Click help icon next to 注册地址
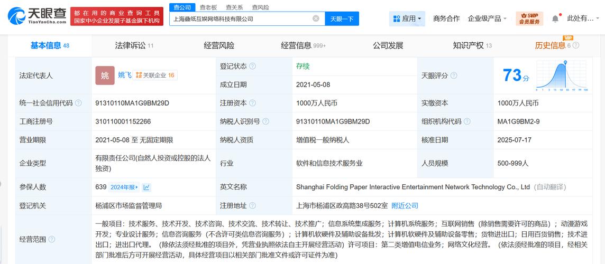Image resolution: width=605 pixels, height=264 pixels. click(x=252, y=206)
